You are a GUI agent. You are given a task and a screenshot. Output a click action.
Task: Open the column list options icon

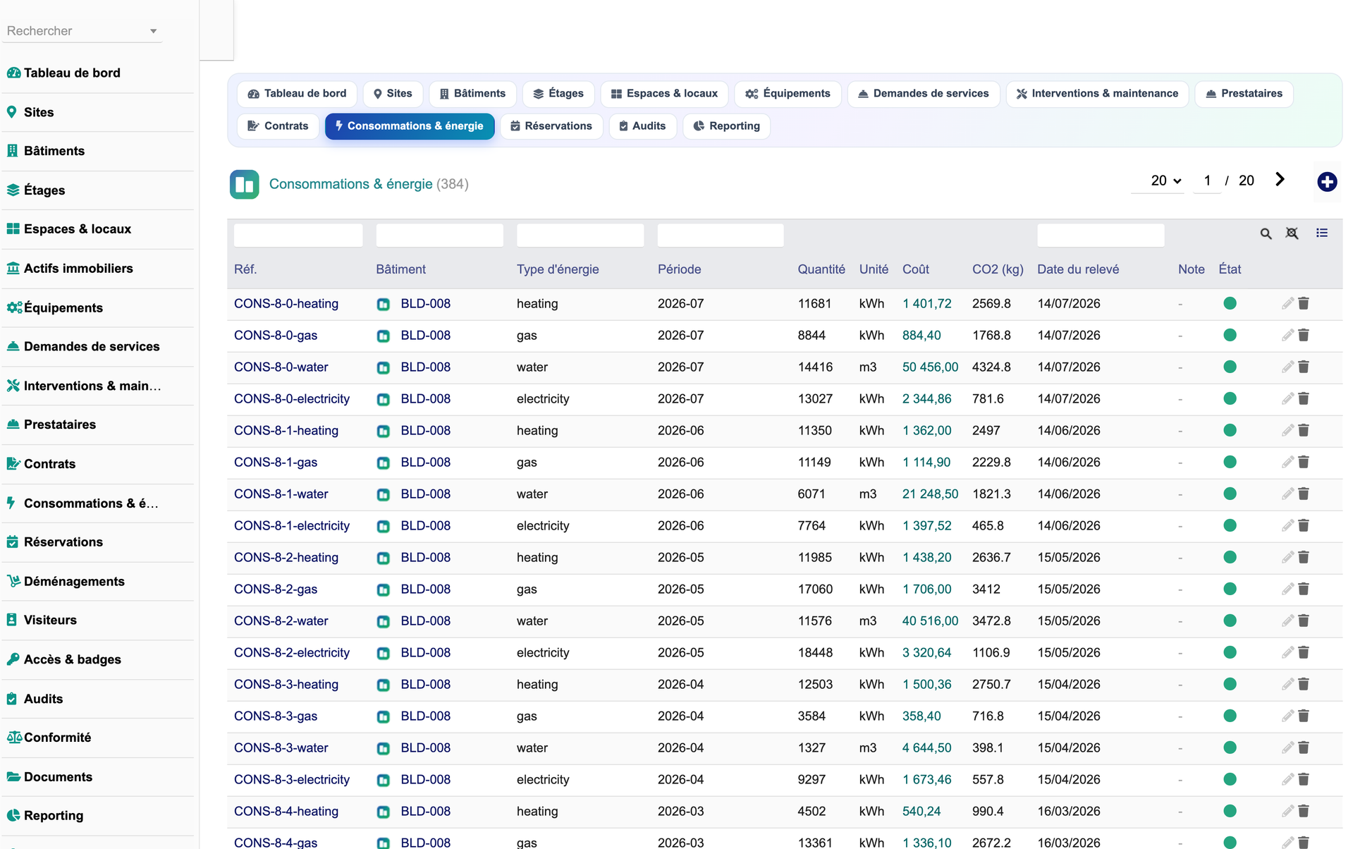click(x=1322, y=233)
